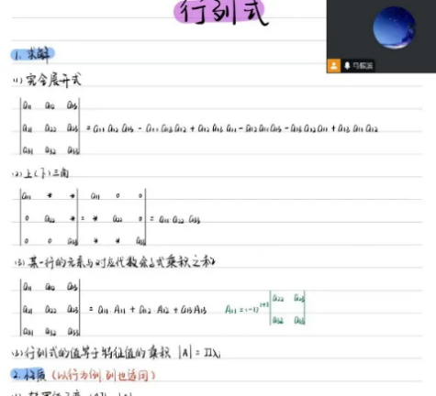Viewport: 436px width, 396px height.
Task: Select the participant name label in video tile
Action: pyautogui.click(x=363, y=66)
